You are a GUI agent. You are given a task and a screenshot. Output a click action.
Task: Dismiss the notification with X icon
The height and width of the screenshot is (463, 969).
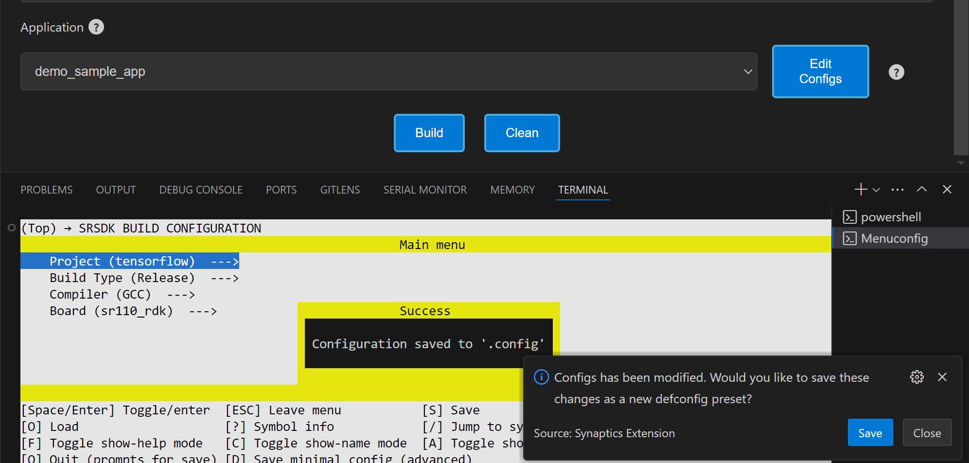coord(942,377)
